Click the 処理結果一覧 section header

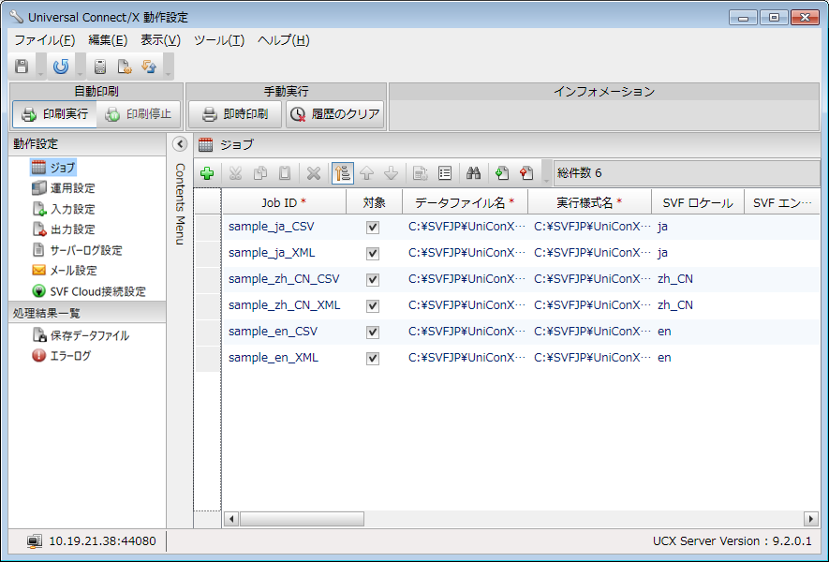point(87,313)
